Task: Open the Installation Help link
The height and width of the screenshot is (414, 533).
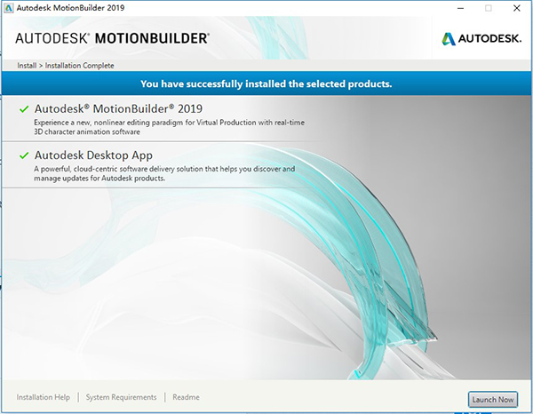Action: click(x=44, y=397)
